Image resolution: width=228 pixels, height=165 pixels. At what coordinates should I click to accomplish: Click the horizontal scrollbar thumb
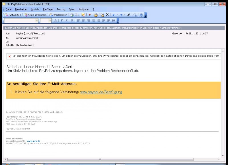[x=101, y=159]
